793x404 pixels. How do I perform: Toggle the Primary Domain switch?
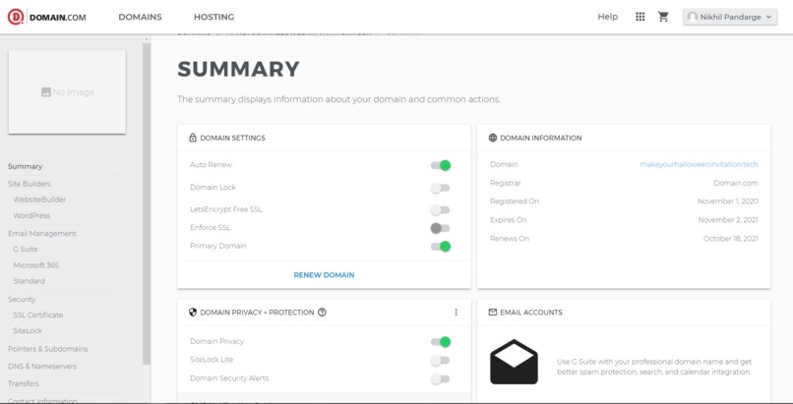coord(440,247)
